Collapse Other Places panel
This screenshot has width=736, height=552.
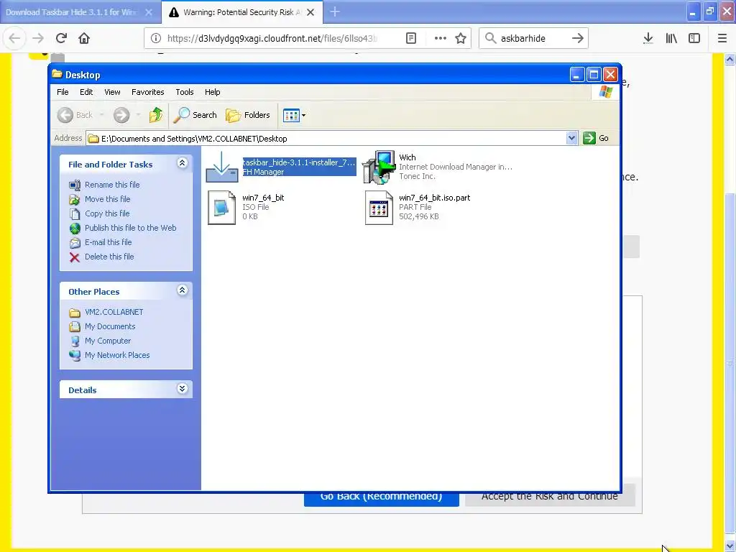[x=182, y=290]
